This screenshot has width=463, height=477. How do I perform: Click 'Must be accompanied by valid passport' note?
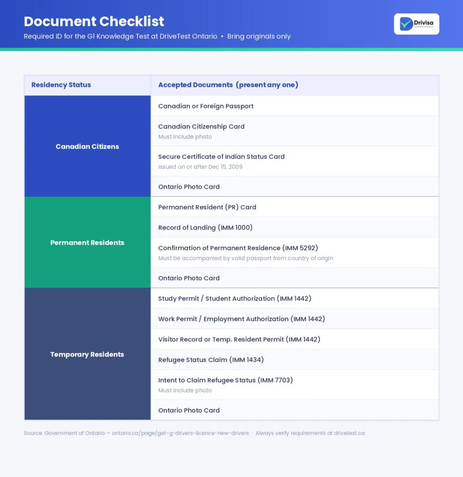tap(246, 258)
